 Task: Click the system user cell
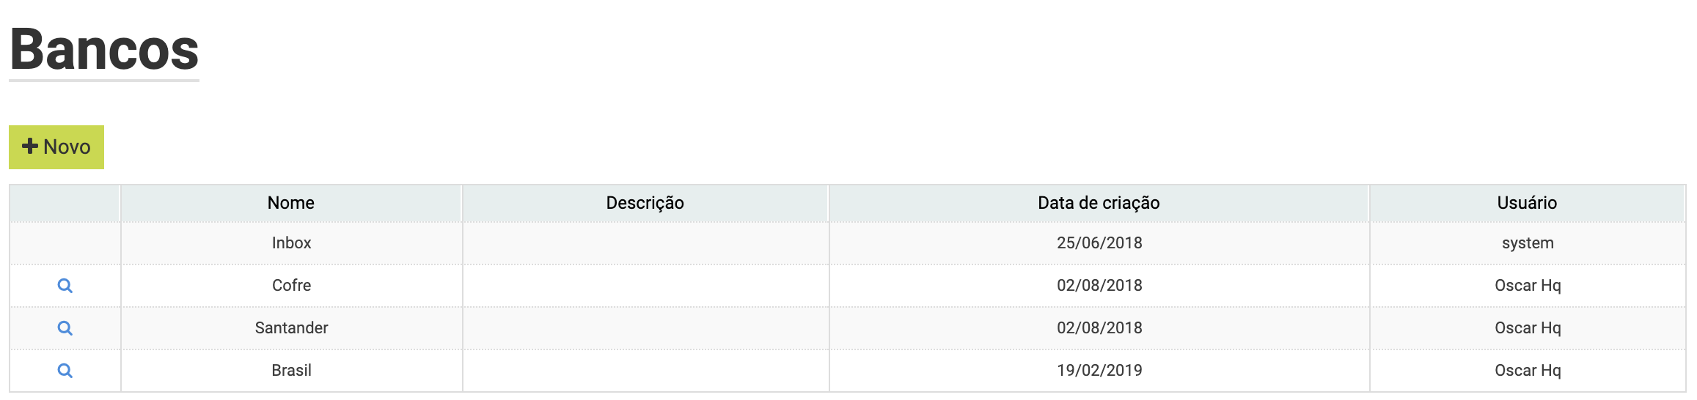pyautogui.click(x=1528, y=243)
